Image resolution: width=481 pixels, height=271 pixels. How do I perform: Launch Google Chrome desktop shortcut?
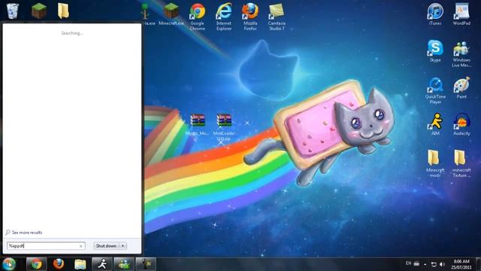pyautogui.click(x=197, y=17)
